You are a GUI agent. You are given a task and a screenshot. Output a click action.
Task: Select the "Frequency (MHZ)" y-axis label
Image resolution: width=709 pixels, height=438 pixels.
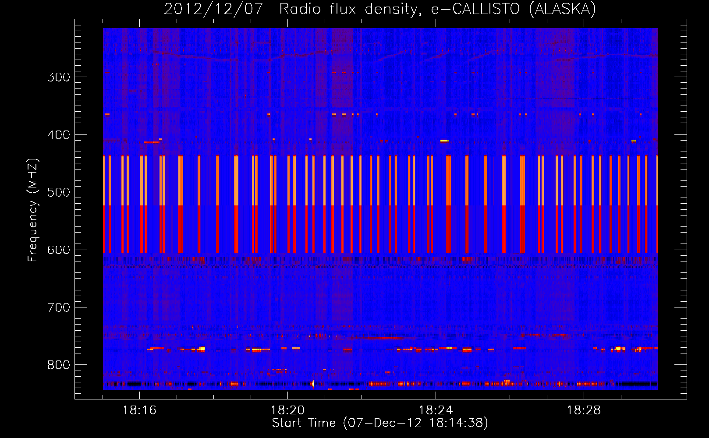click(33, 210)
